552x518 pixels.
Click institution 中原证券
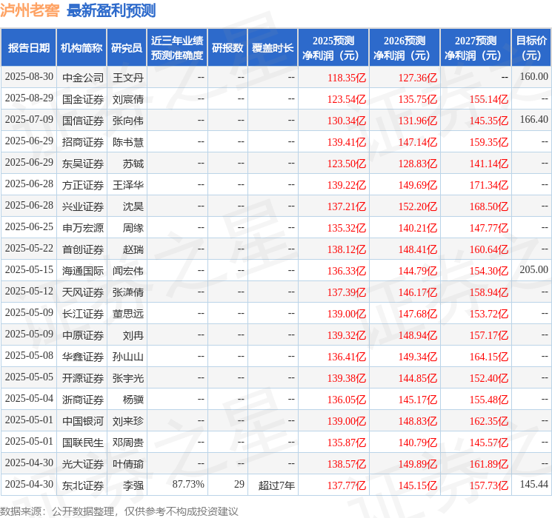(83, 335)
